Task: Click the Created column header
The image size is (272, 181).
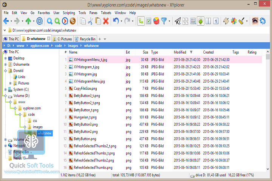Action: pos(216,52)
